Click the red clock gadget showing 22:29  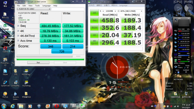pyautogui.click(x=117, y=67)
